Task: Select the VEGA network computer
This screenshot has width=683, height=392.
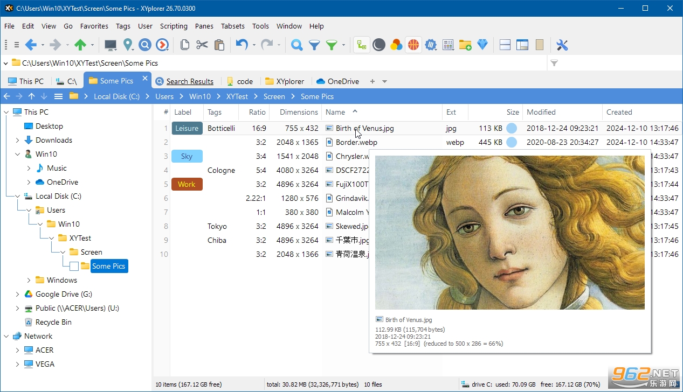Action: click(45, 364)
